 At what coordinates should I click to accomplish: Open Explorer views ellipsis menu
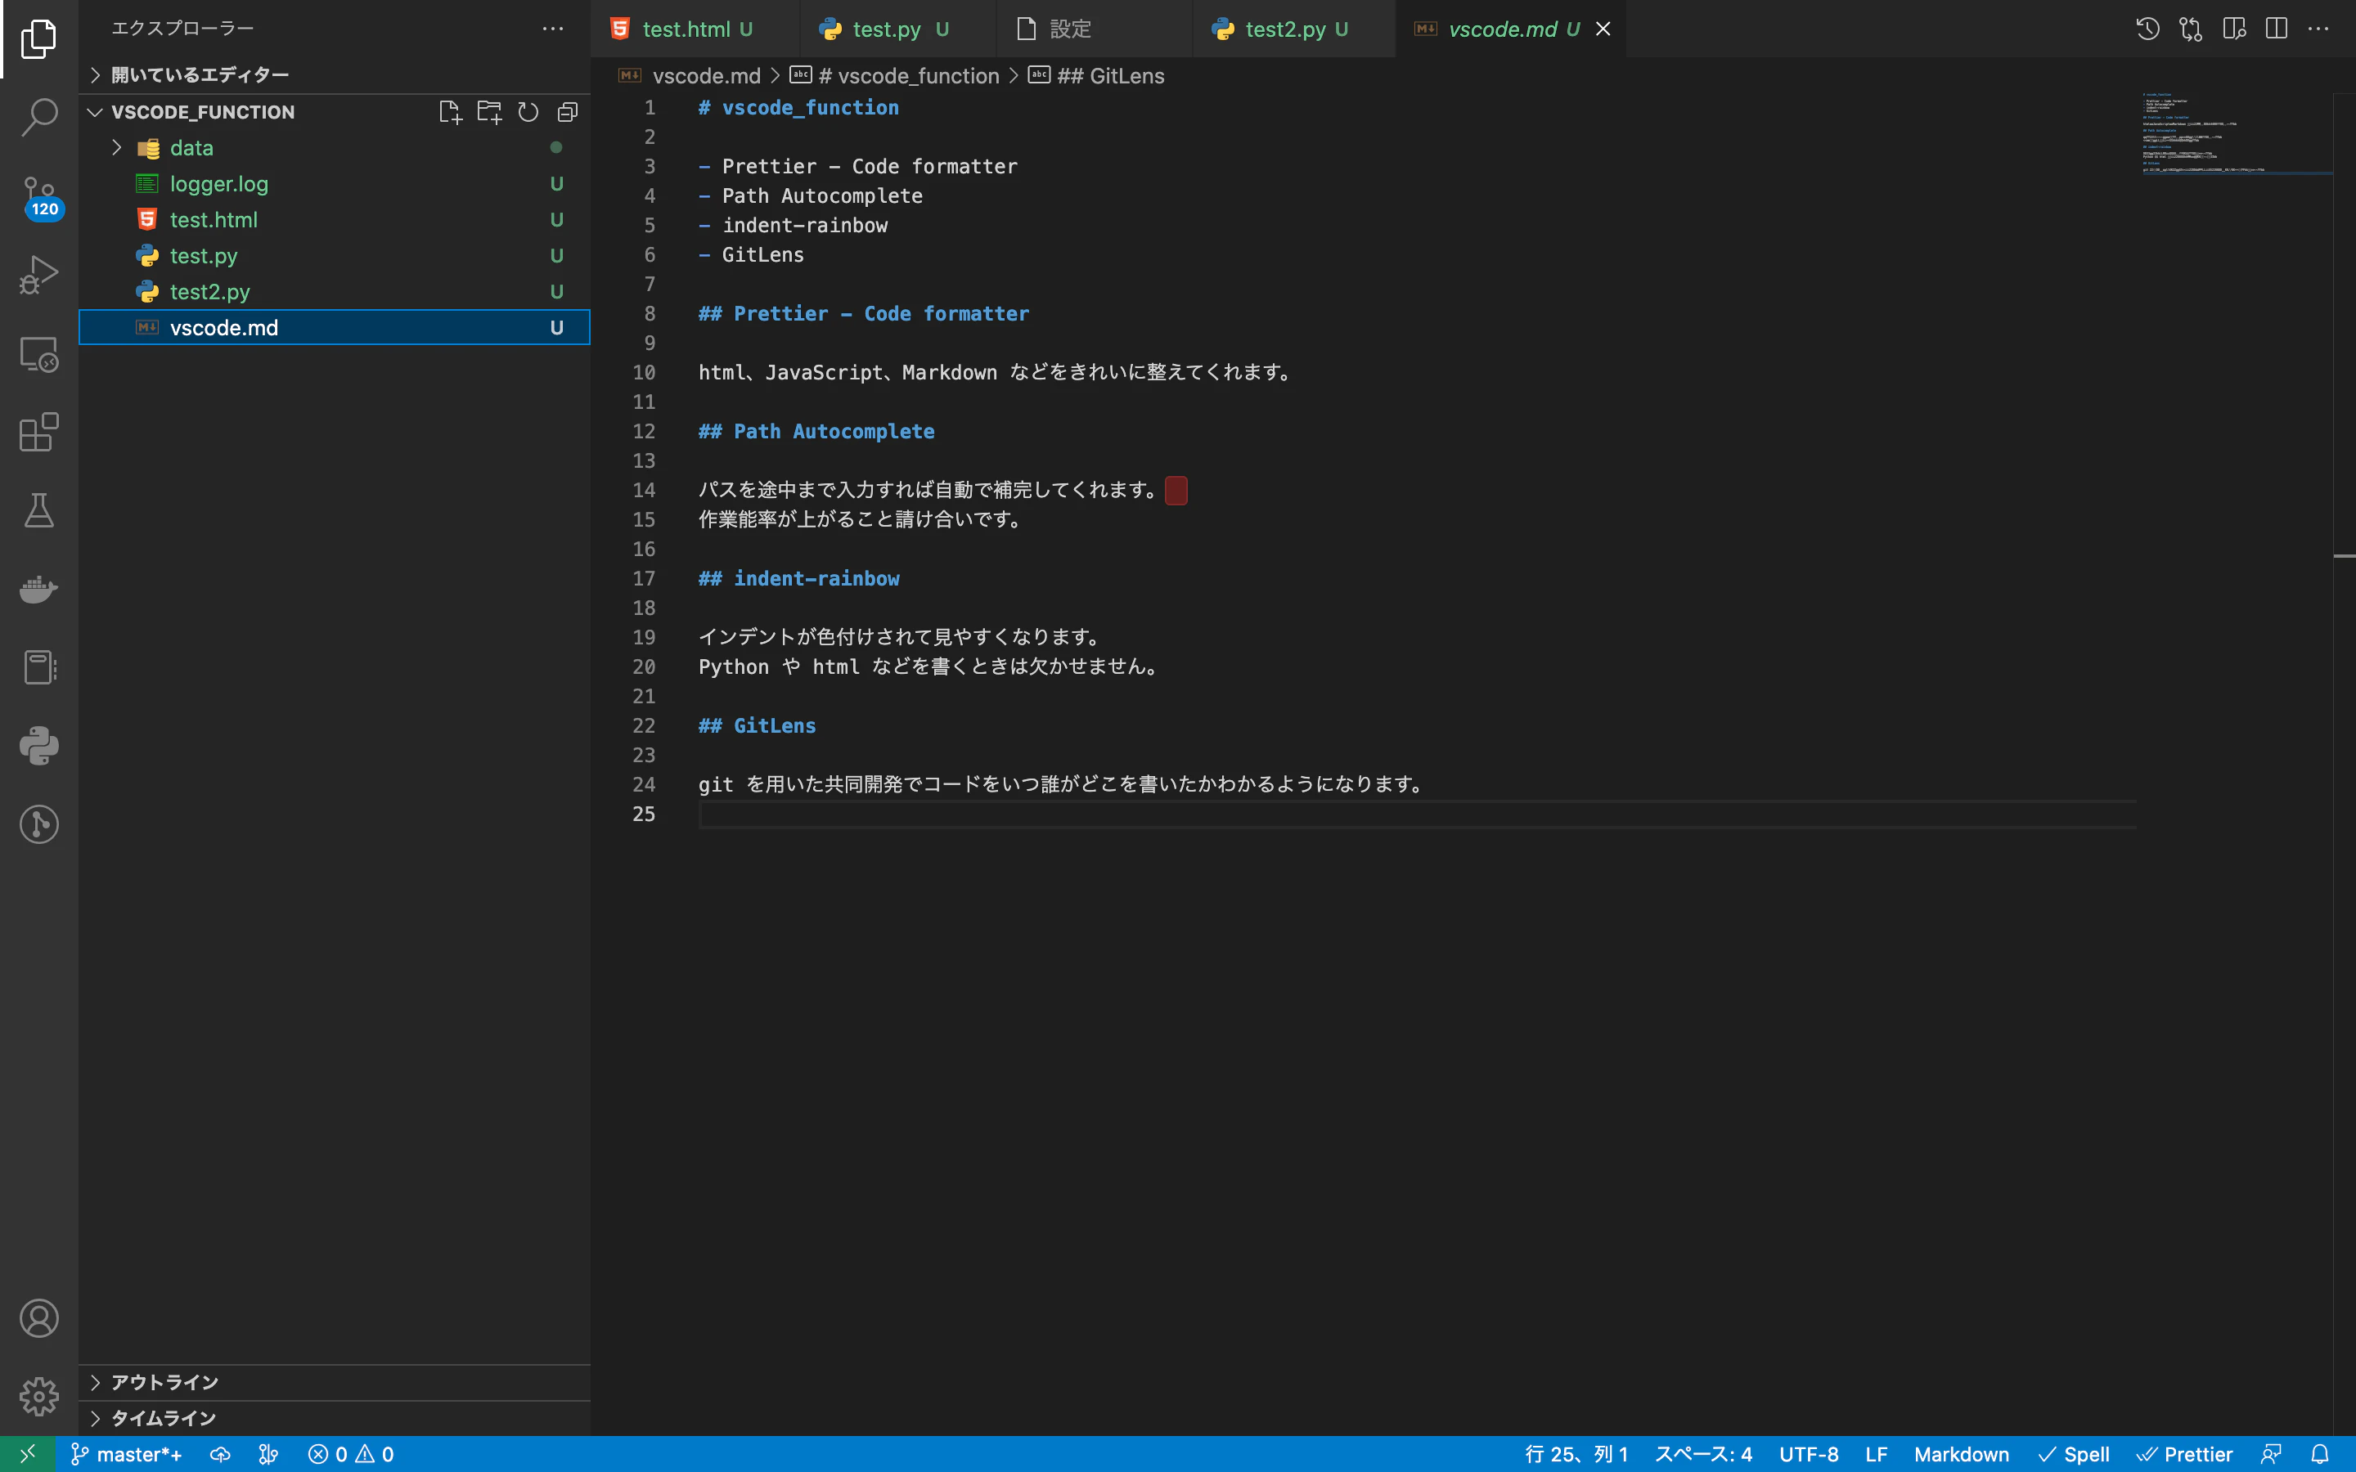pos(553,29)
